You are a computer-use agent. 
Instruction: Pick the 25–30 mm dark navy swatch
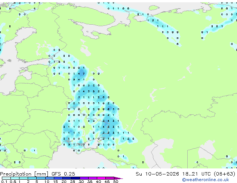click(75, 178)
